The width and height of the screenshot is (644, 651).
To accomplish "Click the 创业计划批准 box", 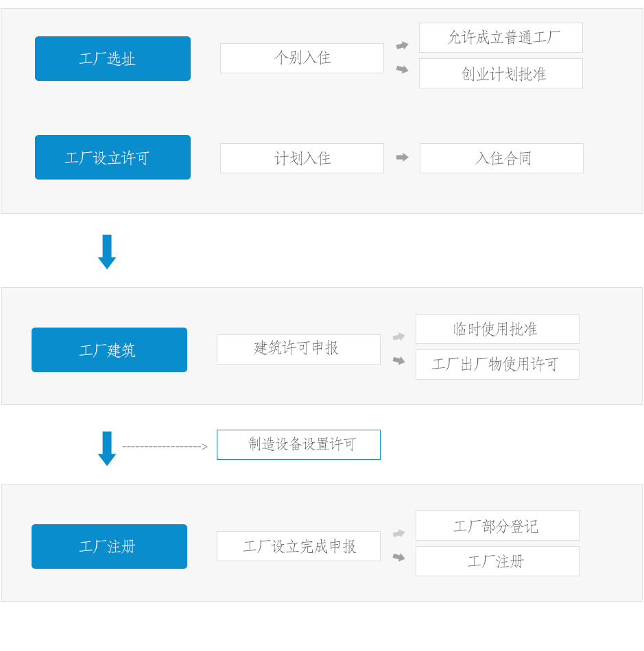I will 501,73.
